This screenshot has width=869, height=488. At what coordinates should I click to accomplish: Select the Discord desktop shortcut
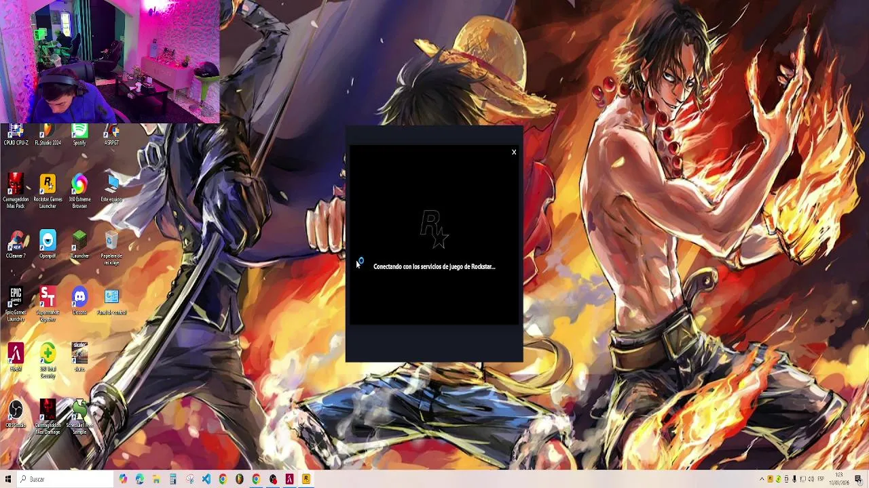(79, 301)
